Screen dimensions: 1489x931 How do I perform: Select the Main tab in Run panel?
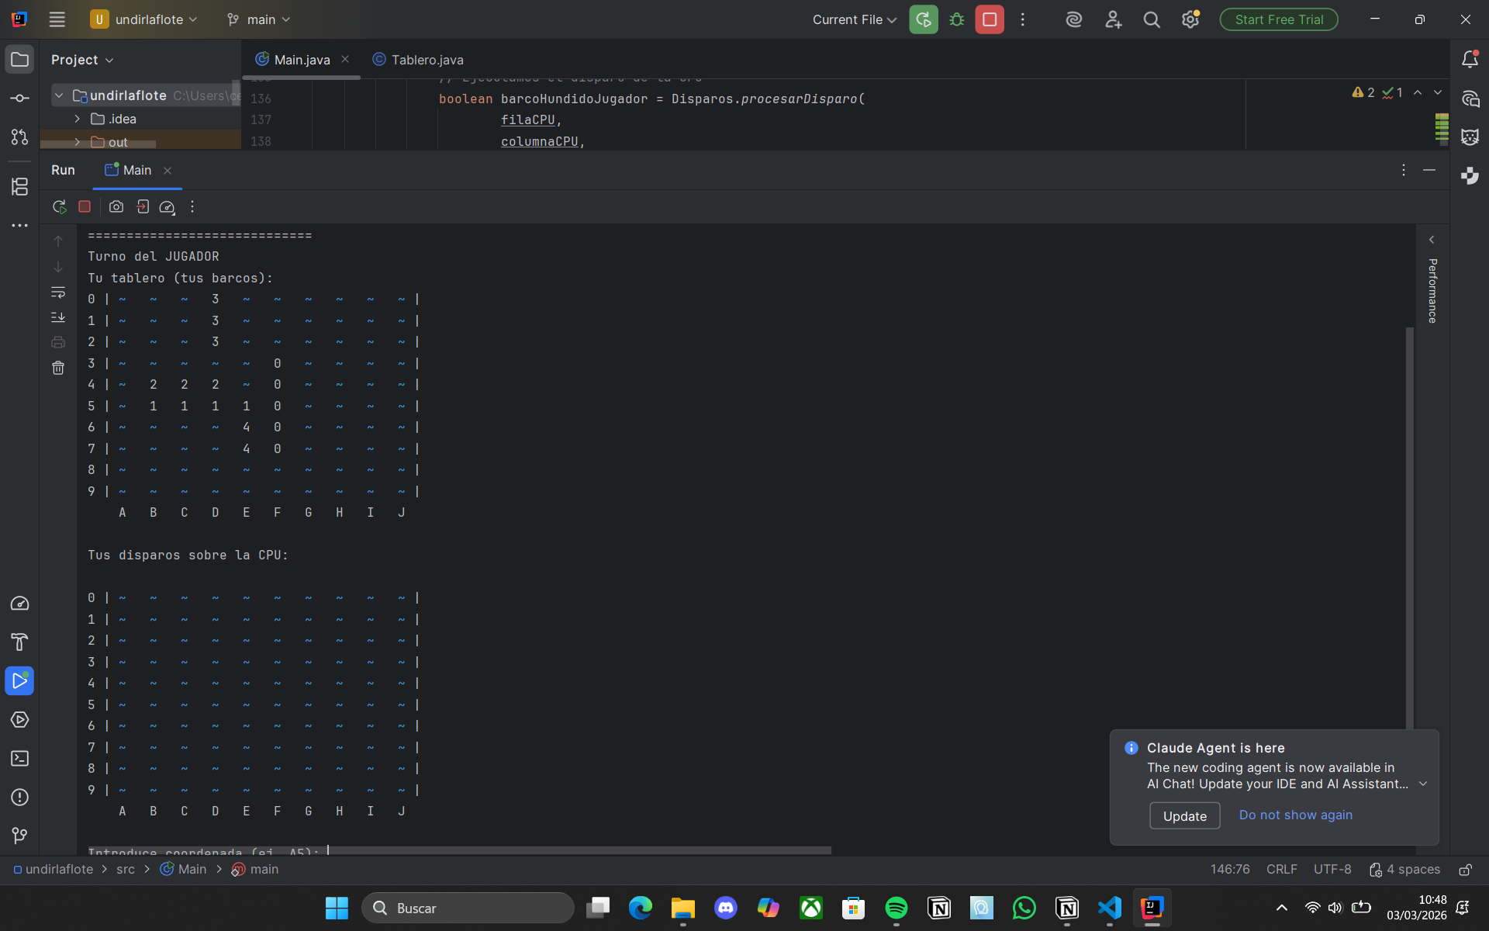[x=136, y=170]
